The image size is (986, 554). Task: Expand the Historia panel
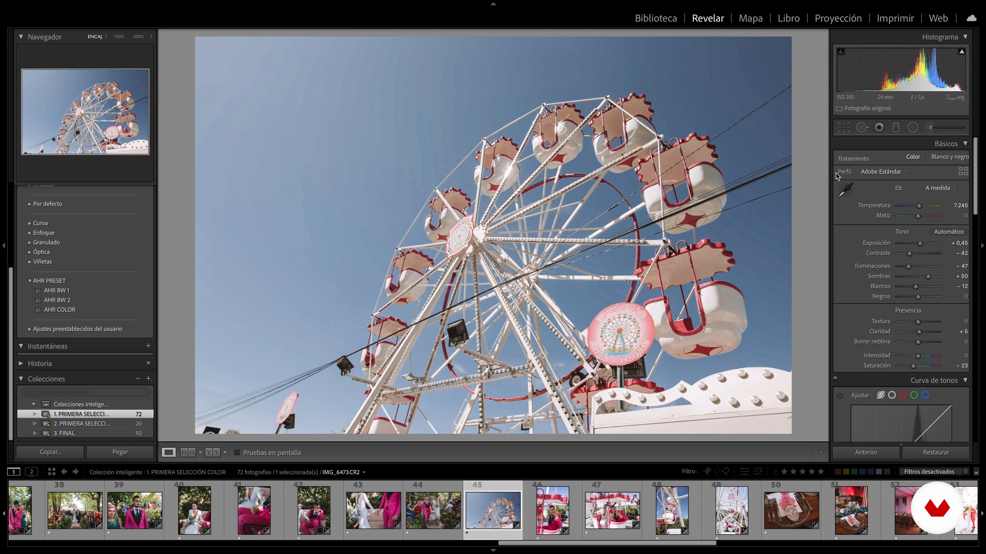coord(21,363)
